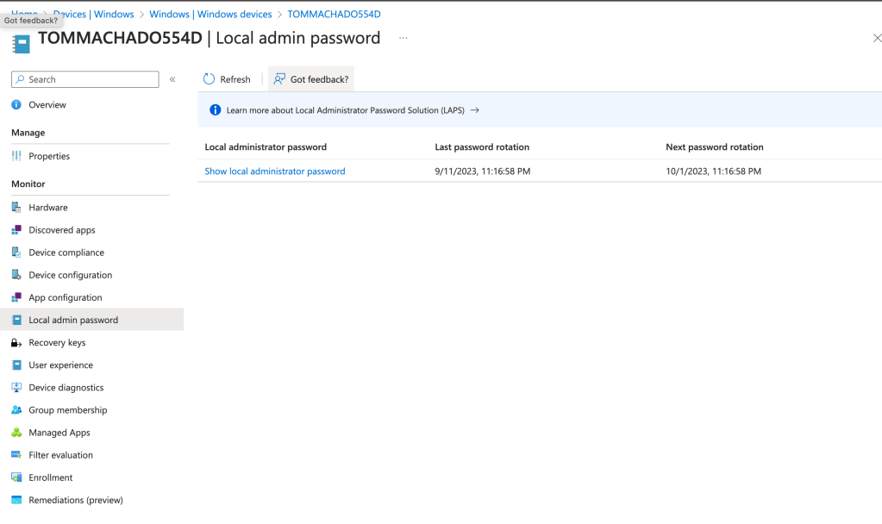Image resolution: width=882 pixels, height=524 pixels.
Task: Click the Hardware icon in the sidebar
Action: pos(16,208)
